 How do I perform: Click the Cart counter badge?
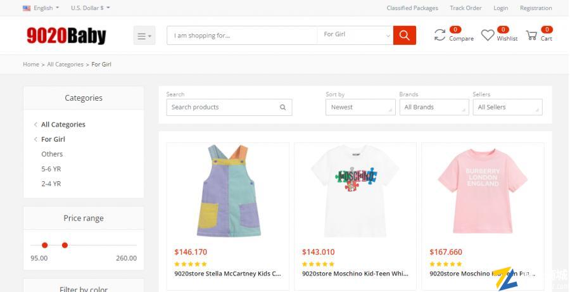547,30
